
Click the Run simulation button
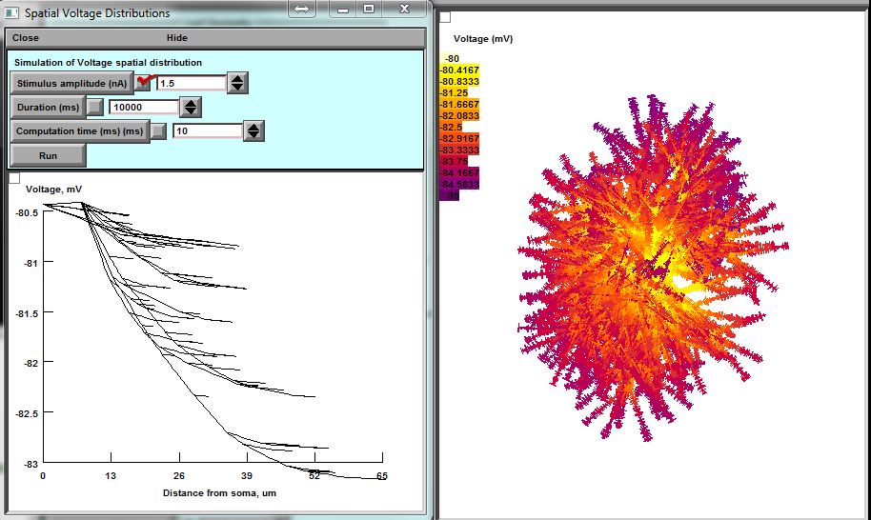tap(48, 155)
